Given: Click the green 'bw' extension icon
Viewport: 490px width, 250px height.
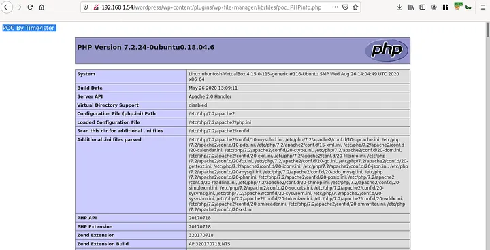Looking at the screenshot, I should pyautogui.click(x=468, y=7).
